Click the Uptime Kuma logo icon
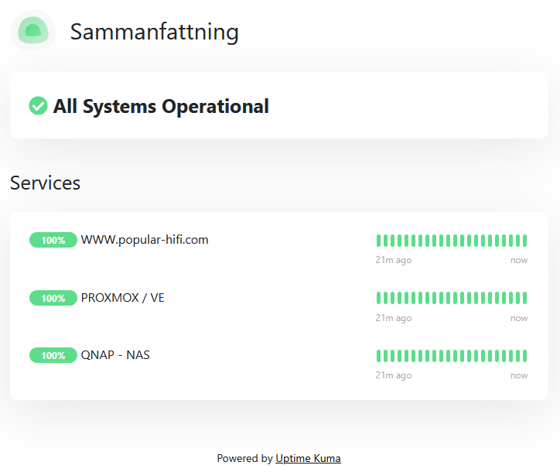This screenshot has width=560, height=472. (33, 30)
